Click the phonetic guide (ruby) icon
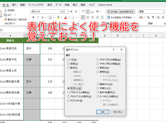The width and height of the screenshot is (166, 123). [73, 17]
